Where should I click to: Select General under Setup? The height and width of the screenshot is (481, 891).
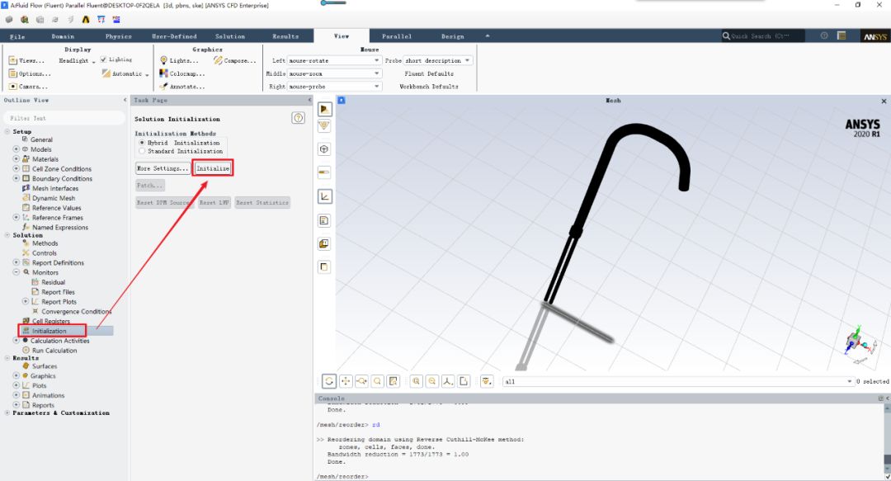point(41,139)
